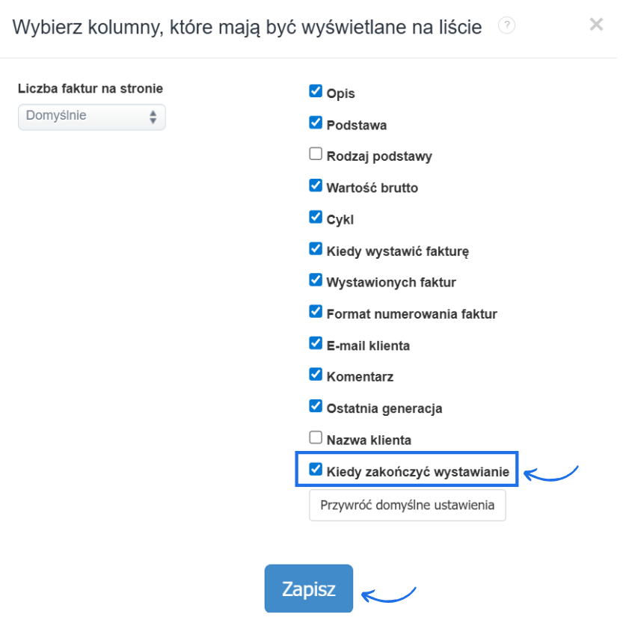The image size is (623, 626).
Task: Uncheck the Opis column
Action: point(316,90)
